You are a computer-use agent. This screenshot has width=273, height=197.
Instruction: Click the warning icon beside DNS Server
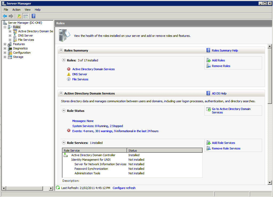pyautogui.click(x=69, y=74)
